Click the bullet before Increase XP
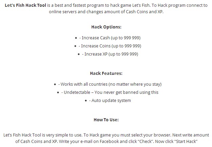The image size is (212, 147). 79,54
